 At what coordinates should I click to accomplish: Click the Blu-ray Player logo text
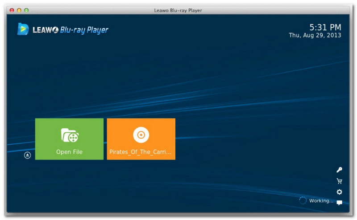click(84, 30)
